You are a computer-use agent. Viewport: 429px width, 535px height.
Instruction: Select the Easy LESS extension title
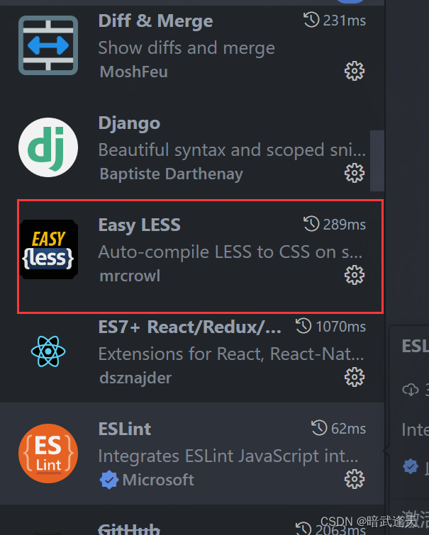pos(140,225)
